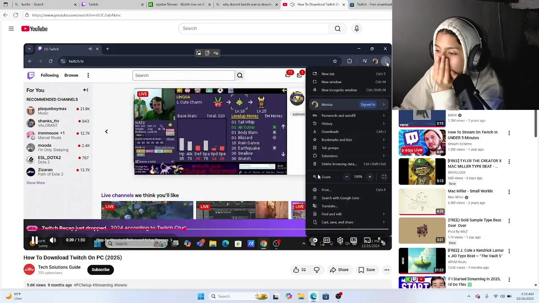The image size is (539, 303).
Task: Click the browser address bar URL
Action: tap(76, 15)
